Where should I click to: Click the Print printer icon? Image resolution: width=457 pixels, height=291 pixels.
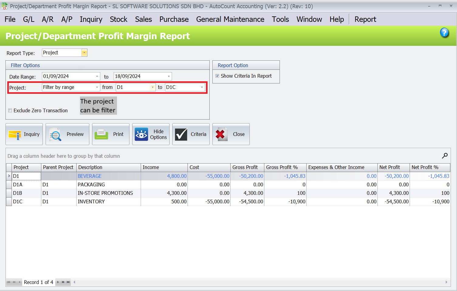tap(101, 134)
